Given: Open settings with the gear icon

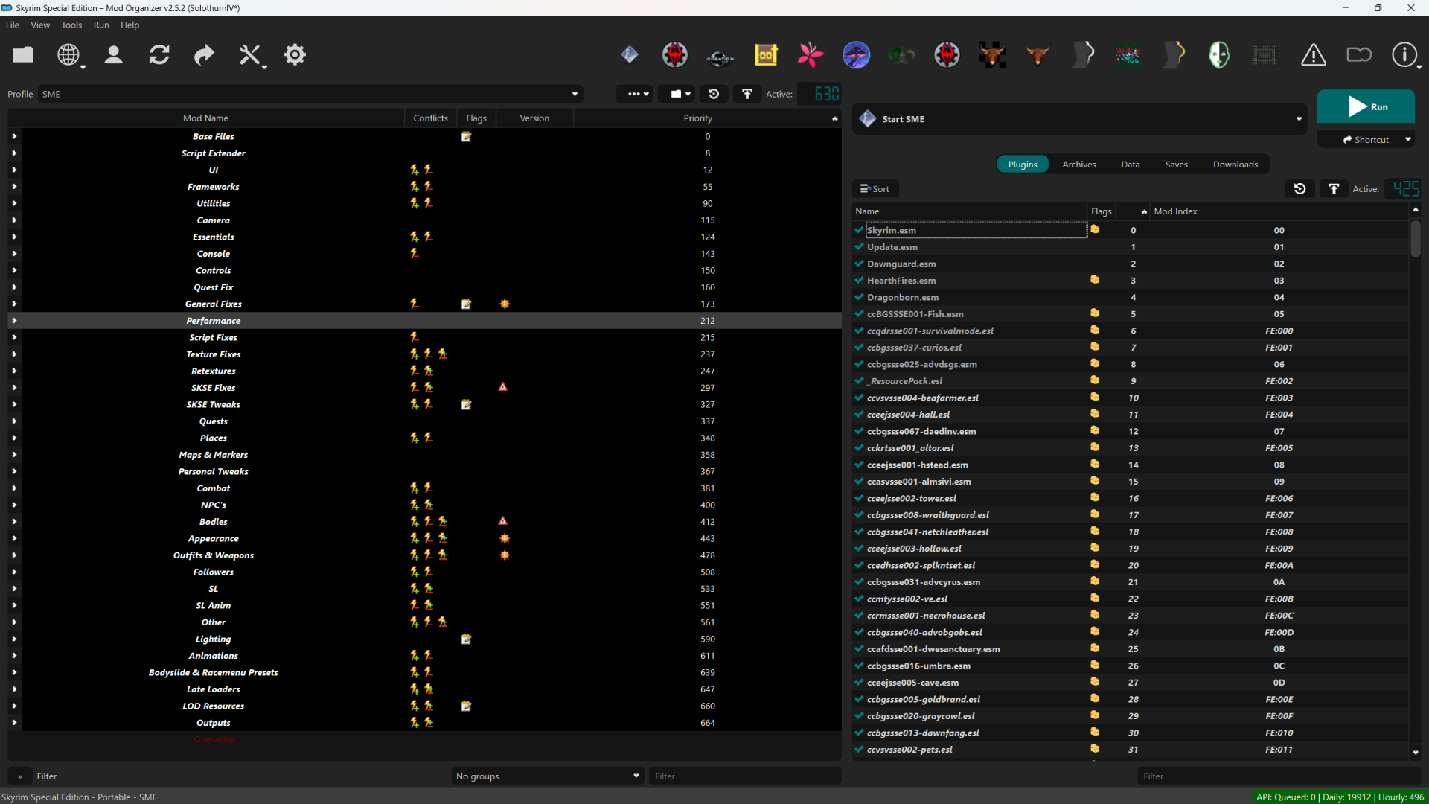Looking at the screenshot, I should pos(295,54).
